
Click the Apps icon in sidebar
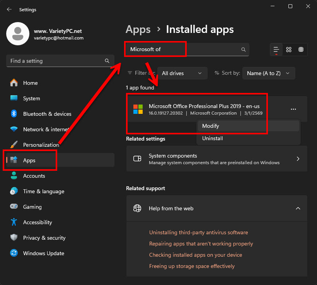14,160
